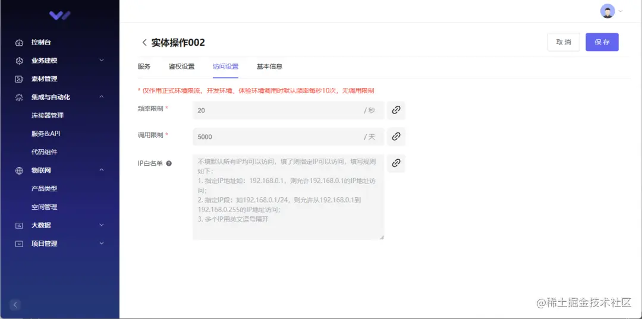Viewport: 642px width, 319px height.
Task: Click the page title 实体操作002
Action: click(178, 43)
